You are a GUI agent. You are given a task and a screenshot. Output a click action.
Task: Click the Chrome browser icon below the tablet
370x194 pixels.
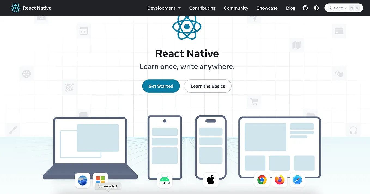[x=262, y=180]
